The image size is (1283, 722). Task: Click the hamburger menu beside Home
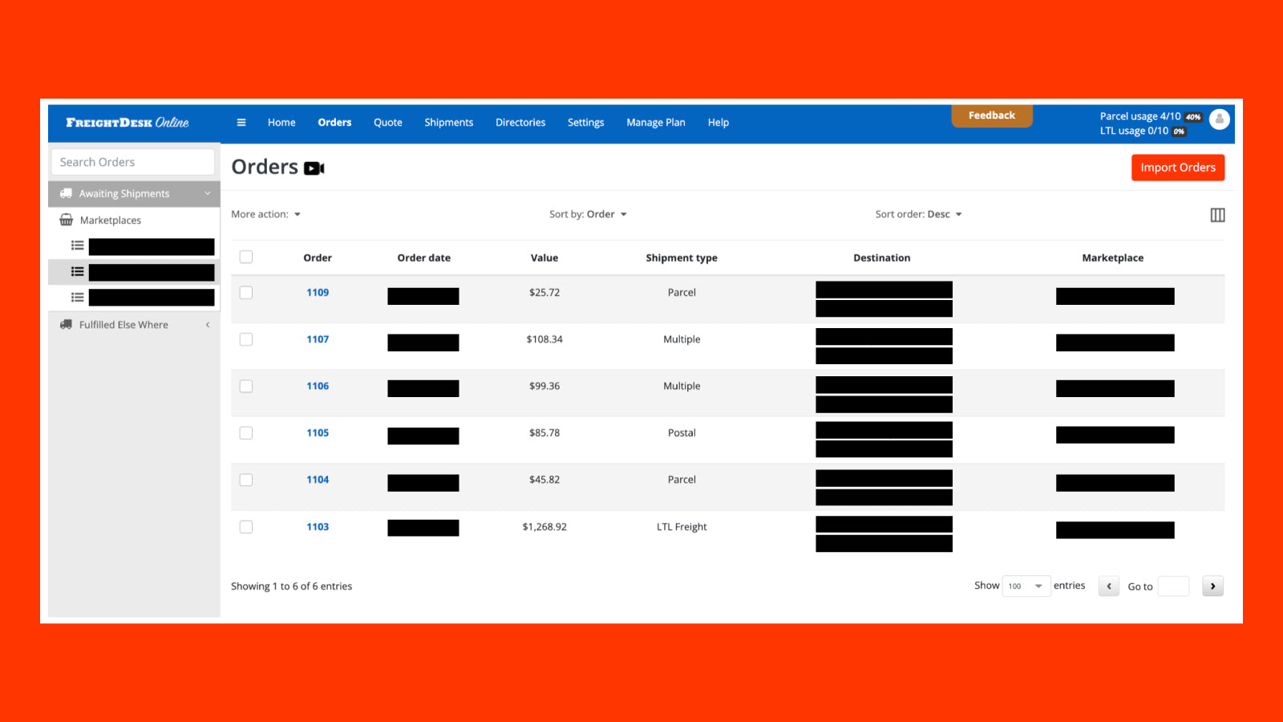pos(241,122)
